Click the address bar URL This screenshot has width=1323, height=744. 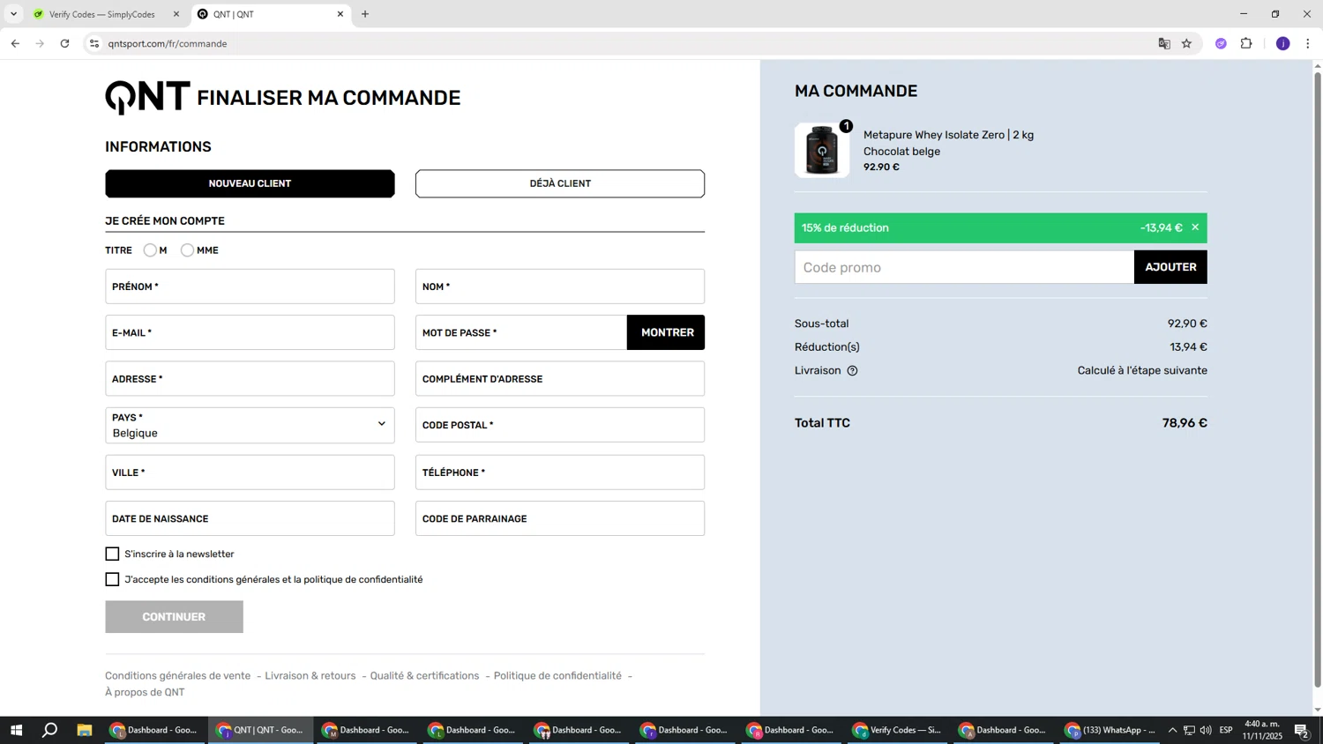click(168, 43)
